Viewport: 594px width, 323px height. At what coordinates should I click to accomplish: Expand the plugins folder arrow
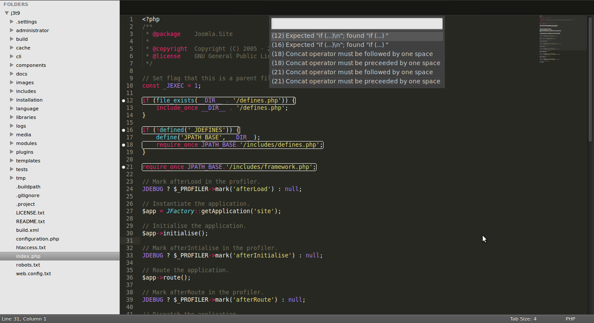(x=12, y=152)
